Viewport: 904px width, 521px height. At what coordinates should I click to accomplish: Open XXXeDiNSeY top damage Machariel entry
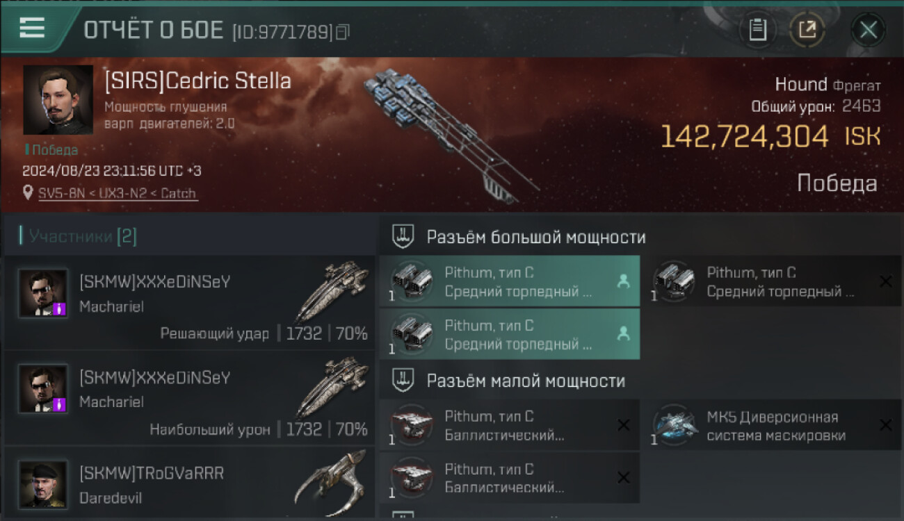coord(189,399)
